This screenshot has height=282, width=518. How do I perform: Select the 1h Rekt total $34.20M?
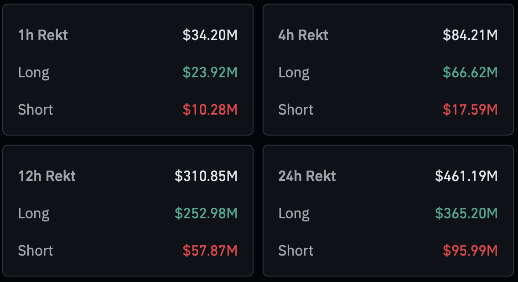pyautogui.click(x=210, y=35)
